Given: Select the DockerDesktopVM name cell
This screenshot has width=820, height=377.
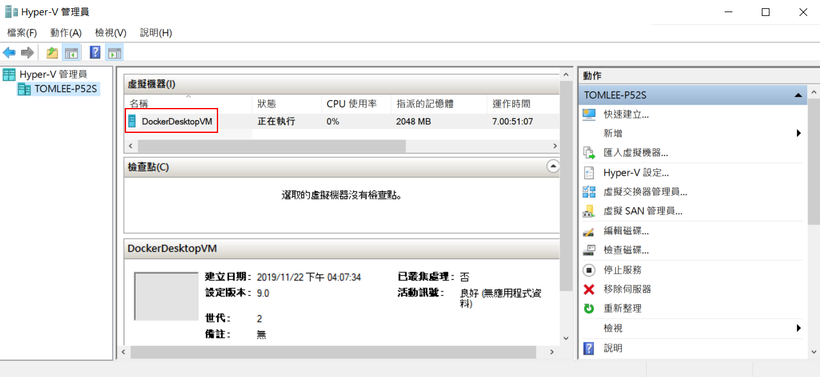Looking at the screenshot, I should (177, 121).
